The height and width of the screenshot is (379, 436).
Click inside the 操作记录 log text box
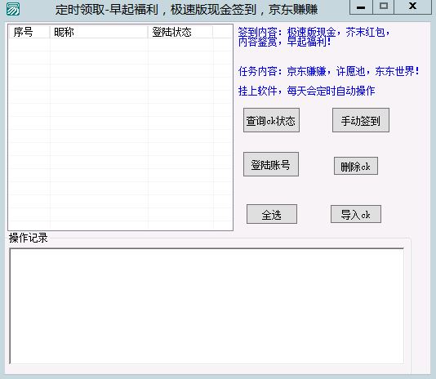click(207, 306)
